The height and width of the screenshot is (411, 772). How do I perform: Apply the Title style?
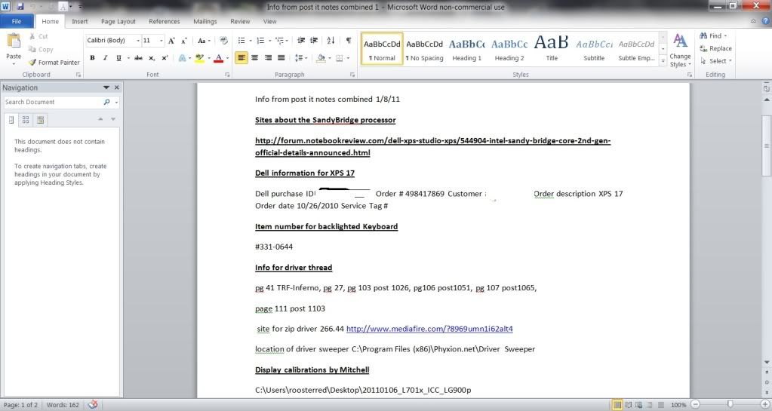coord(552,49)
